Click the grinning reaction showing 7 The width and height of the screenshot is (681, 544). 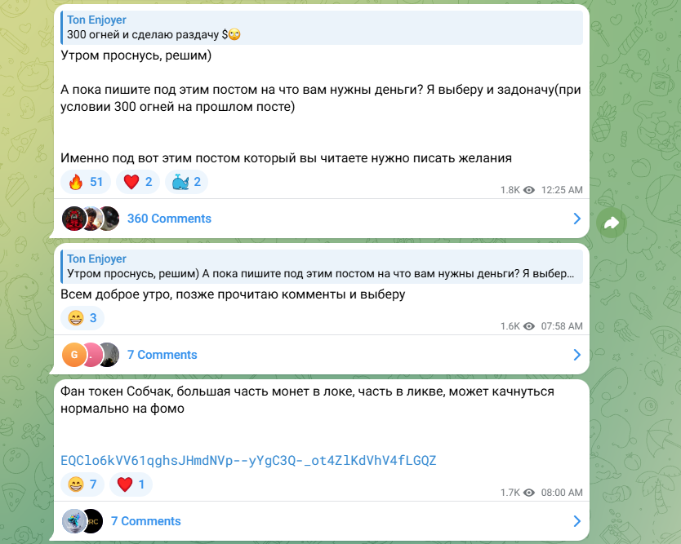[x=82, y=484]
